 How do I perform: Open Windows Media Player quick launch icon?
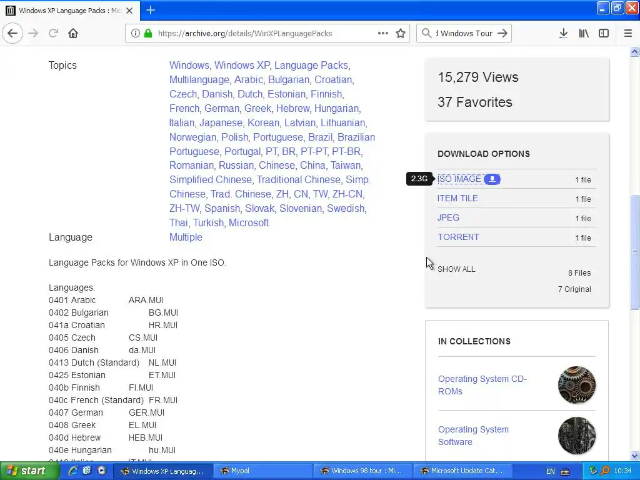(102, 471)
